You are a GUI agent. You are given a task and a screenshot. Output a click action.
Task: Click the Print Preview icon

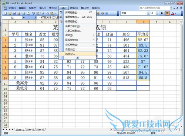[x=28, y=13]
